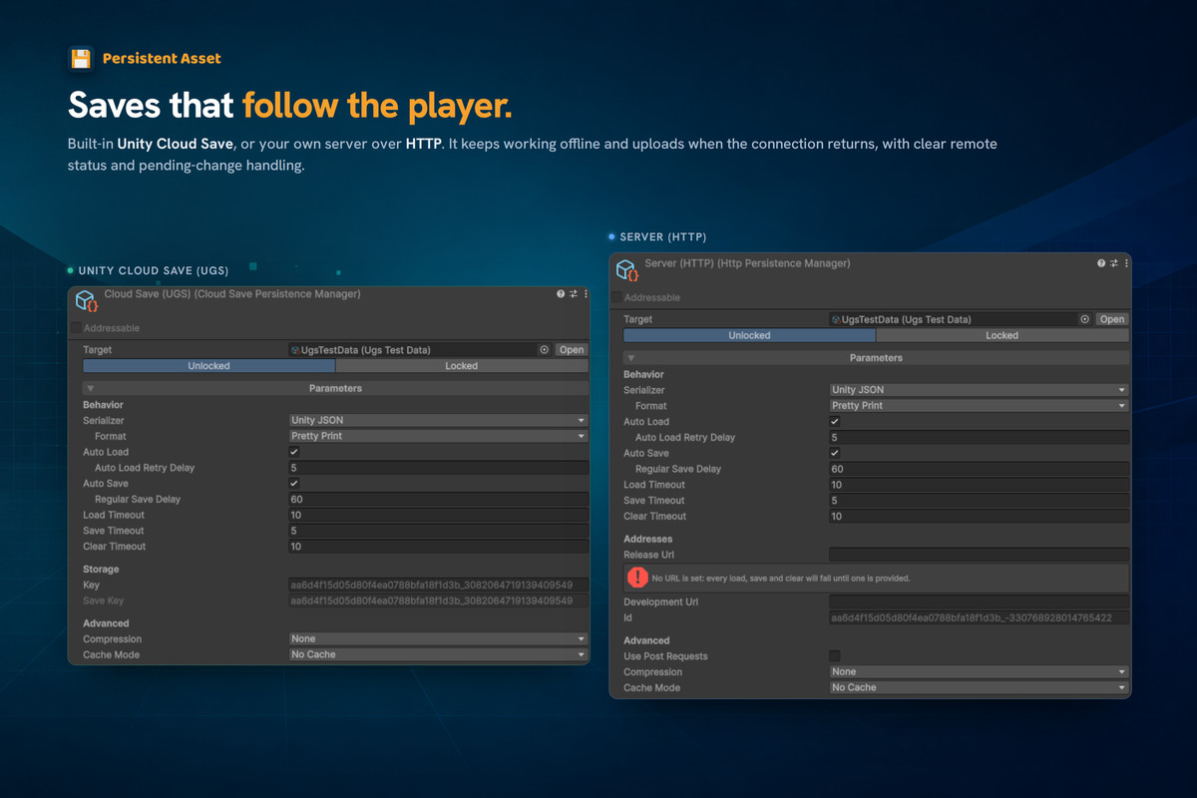The image size is (1197, 798).
Task: Click Clear Timeout field in Cloud Save (UGS) panel
Action: click(x=438, y=547)
